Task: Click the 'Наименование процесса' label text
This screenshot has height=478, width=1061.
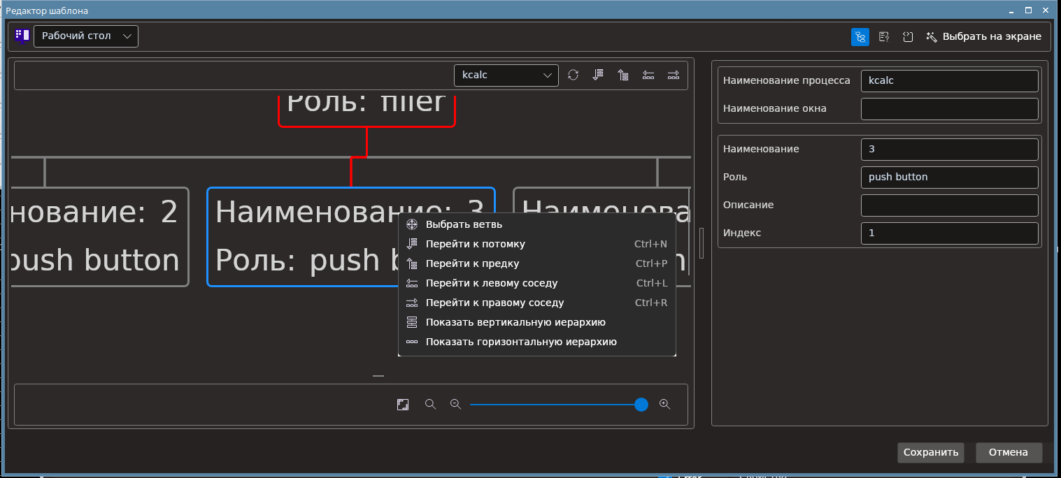Action: (x=787, y=80)
